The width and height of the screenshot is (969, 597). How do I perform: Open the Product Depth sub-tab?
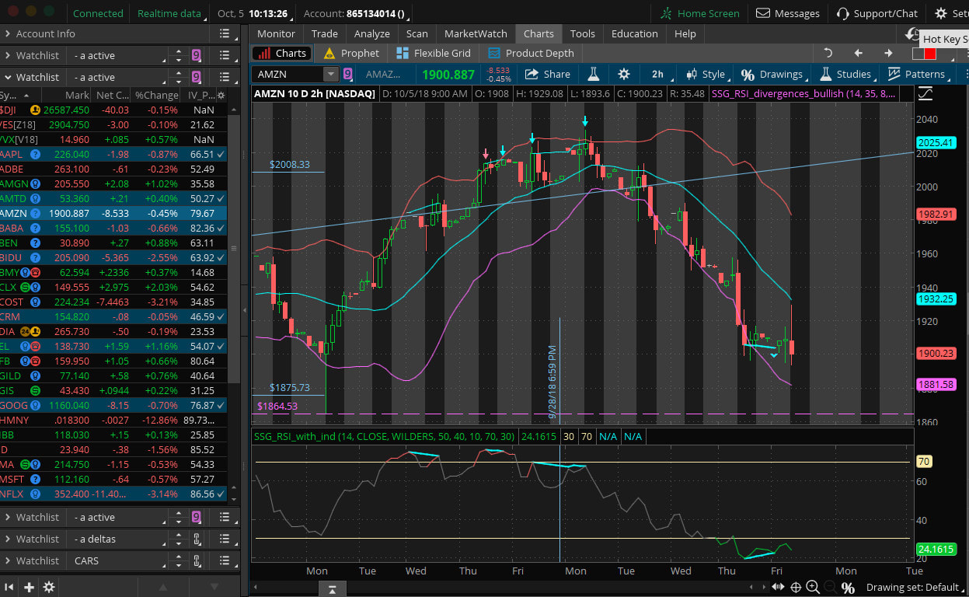click(531, 53)
